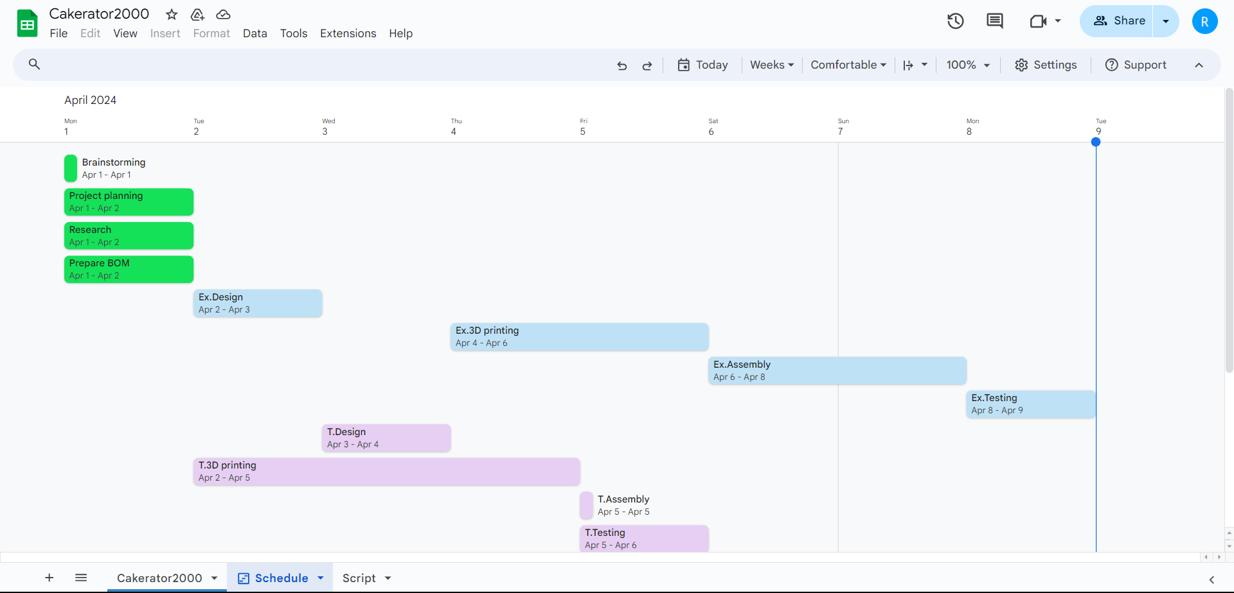Viewport: 1234px width, 593px height.
Task: Open the Comfortable density dropdown
Action: click(848, 65)
